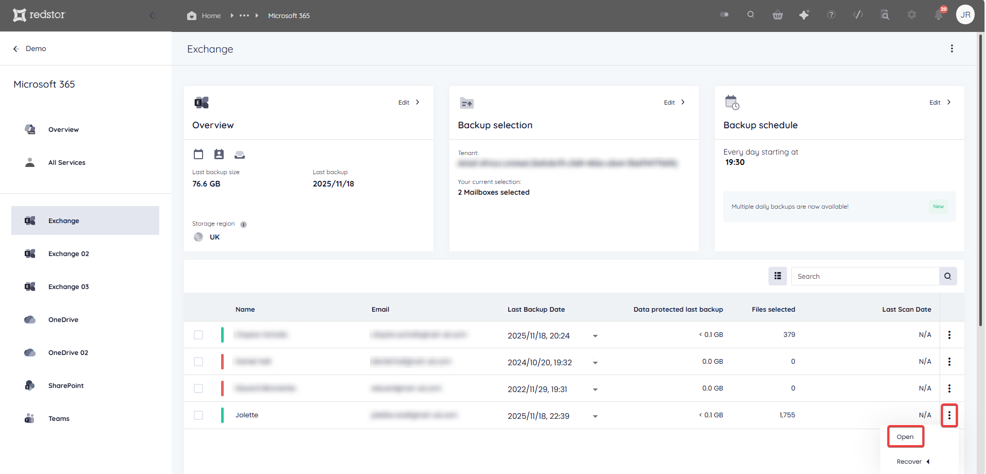Screen dimensions: 986x474
Task: Click the chevron next to Backup selection Edit
Action: pyautogui.click(x=683, y=102)
